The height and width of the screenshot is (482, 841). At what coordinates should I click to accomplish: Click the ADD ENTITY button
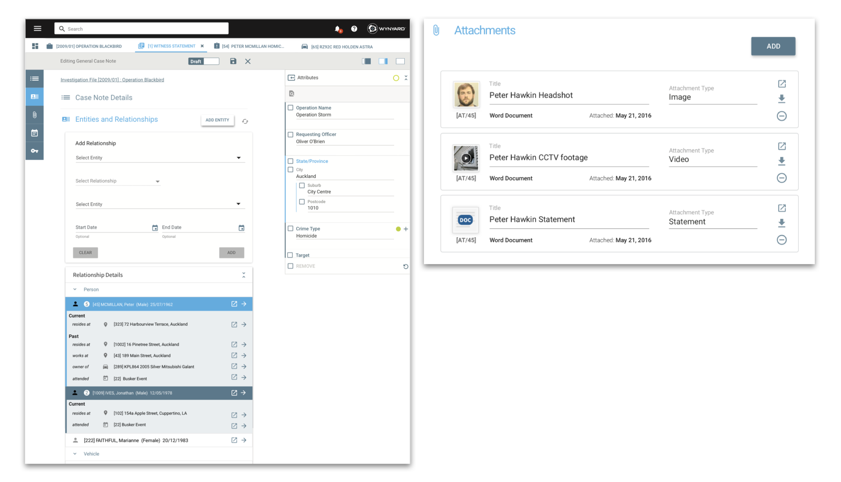pos(217,120)
